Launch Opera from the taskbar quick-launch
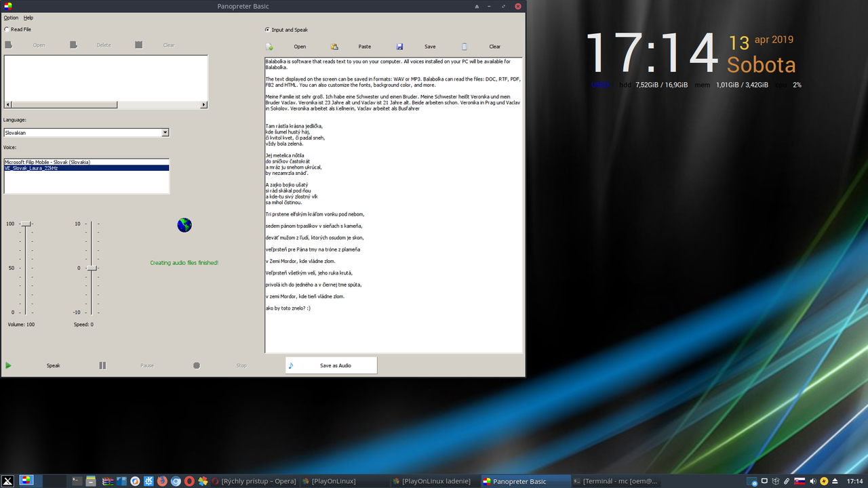The height and width of the screenshot is (488, 868). click(x=189, y=481)
